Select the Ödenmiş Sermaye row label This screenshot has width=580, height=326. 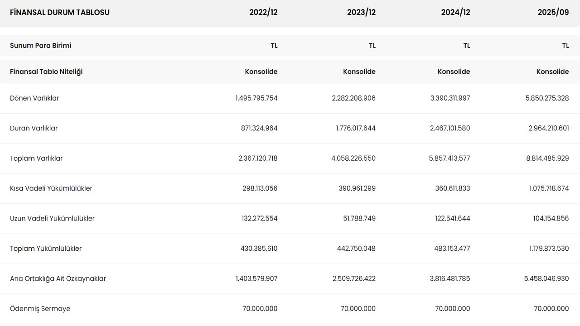40,309
